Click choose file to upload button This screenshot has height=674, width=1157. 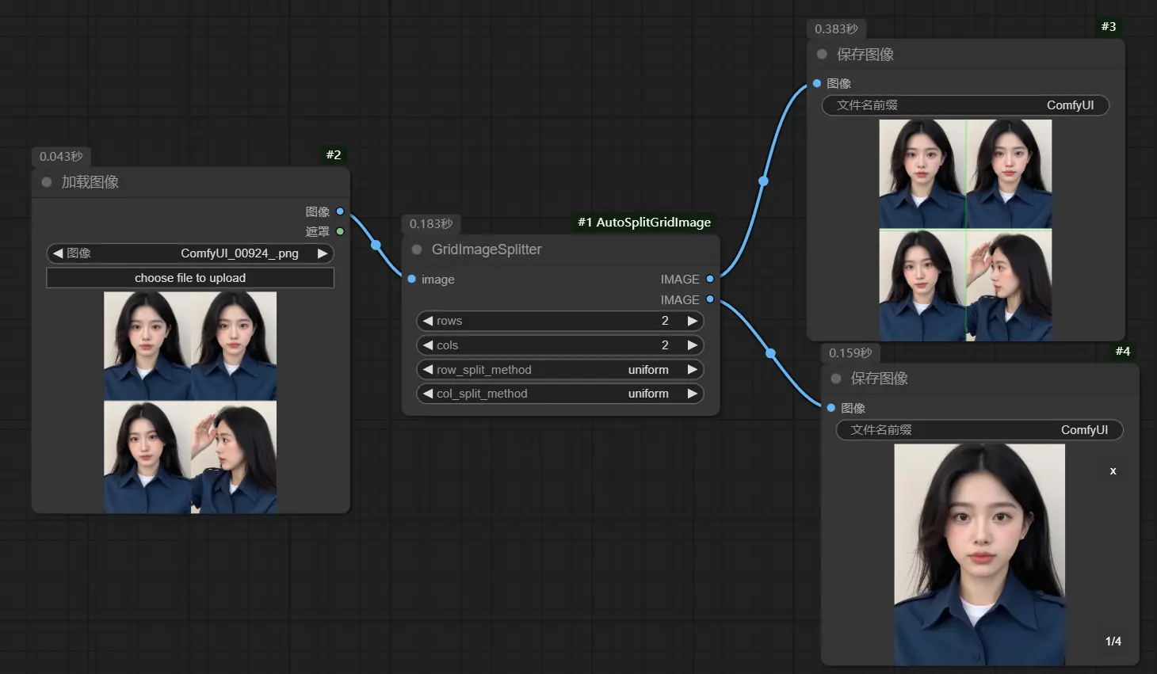[x=190, y=278]
